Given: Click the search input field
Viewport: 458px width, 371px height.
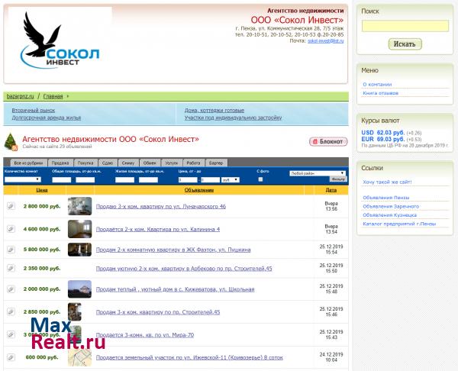Looking at the screenshot, I should coord(405,26).
